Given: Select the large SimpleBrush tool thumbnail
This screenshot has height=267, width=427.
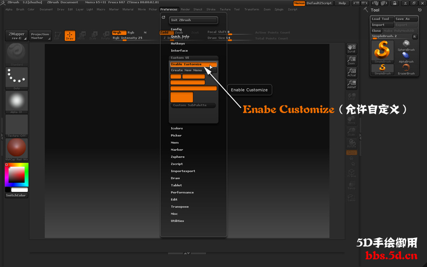Looking at the screenshot, I should (x=382, y=51).
